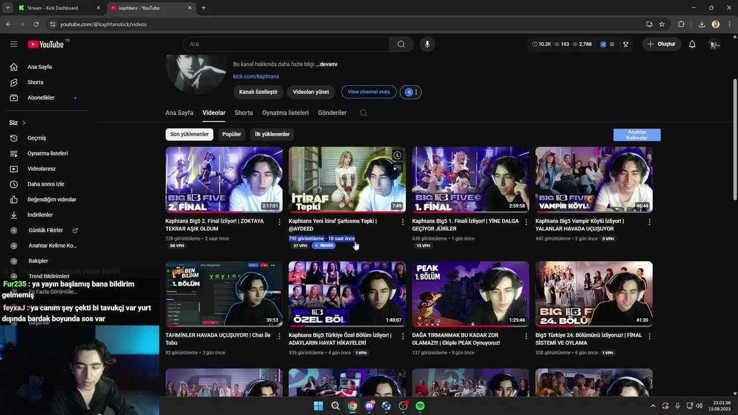Open the notifications bell

(692, 44)
